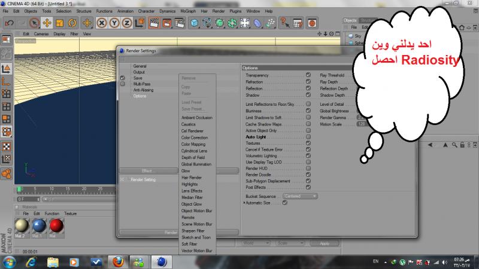Toggle the Save checkbox
The height and width of the screenshot is (269, 479).
(x=123, y=78)
